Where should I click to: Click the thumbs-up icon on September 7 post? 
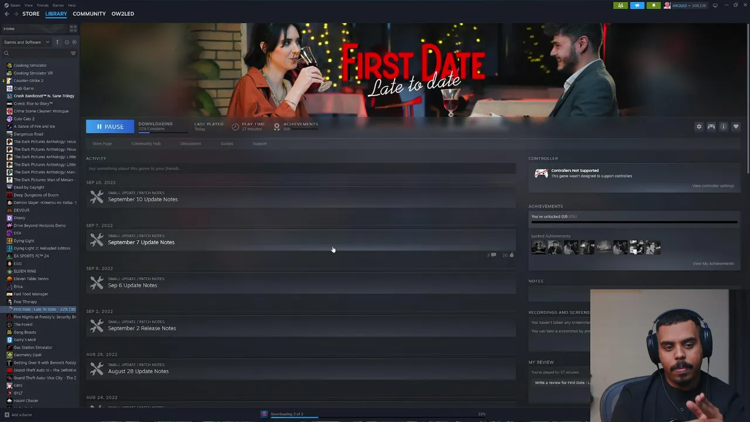click(x=512, y=255)
